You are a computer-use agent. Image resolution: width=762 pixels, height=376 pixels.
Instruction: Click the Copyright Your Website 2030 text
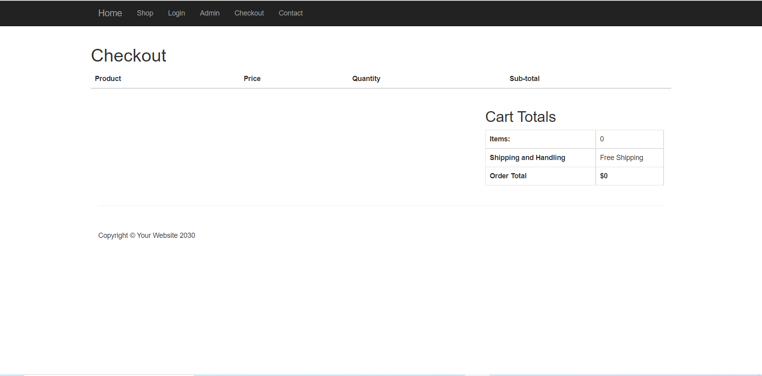(146, 235)
